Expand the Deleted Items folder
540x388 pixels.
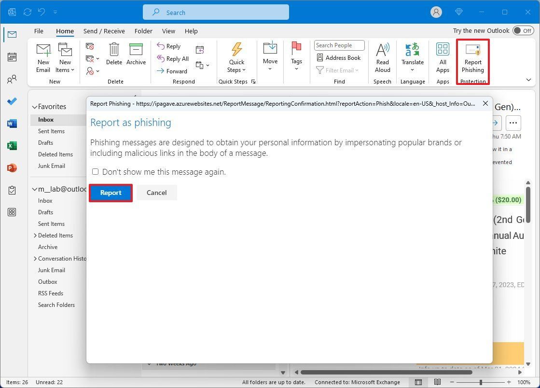(34, 235)
